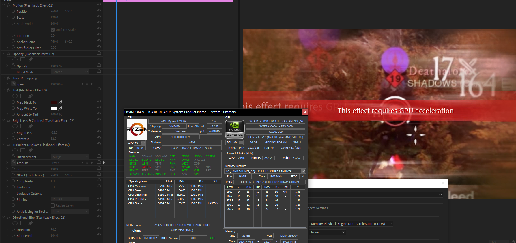The image size is (516, 243).
Task: Toggle animation stopwatch for Amount in Turbulent Displace
Action: [x=13, y=162]
